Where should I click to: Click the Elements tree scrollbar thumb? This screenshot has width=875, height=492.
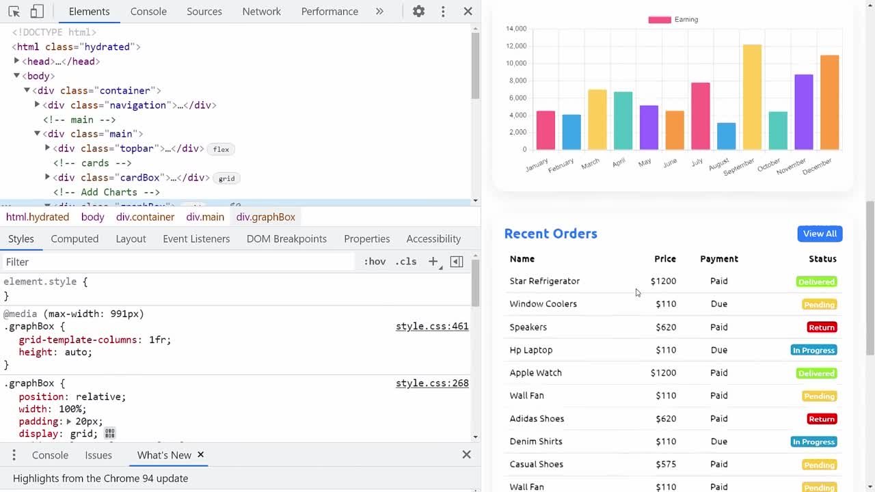pos(475,66)
